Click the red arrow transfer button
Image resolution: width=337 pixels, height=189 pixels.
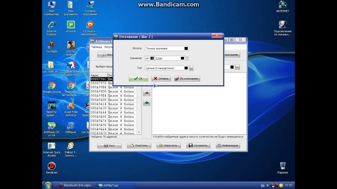point(147,93)
